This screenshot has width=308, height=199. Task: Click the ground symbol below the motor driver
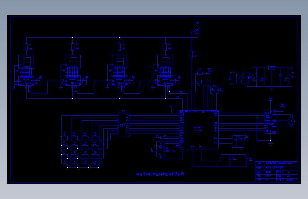tap(271, 145)
